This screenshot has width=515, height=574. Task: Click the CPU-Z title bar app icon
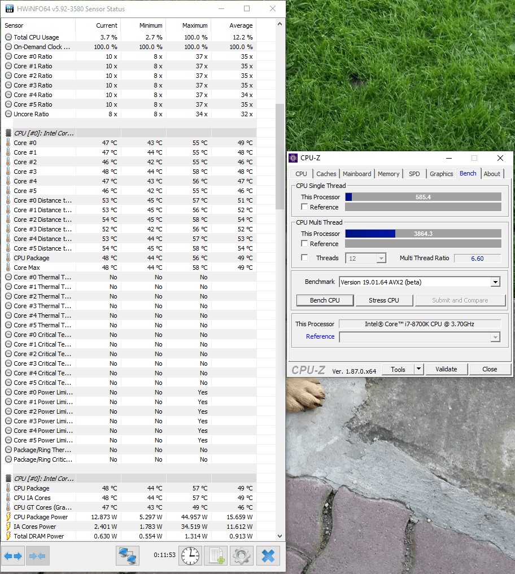(x=293, y=158)
